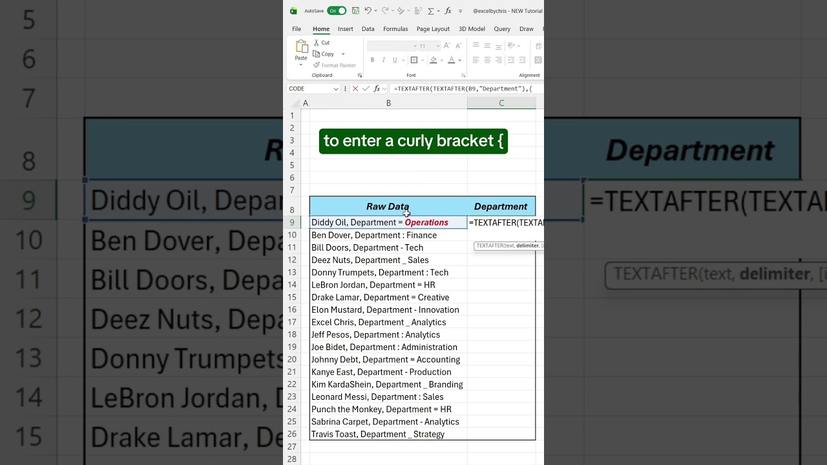Select column C header

click(501, 103)
